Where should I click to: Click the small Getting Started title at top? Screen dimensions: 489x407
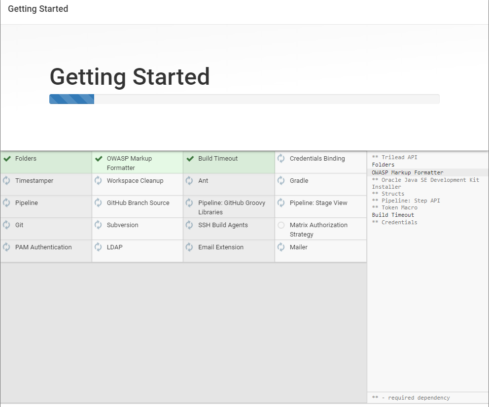coord(38,9)
